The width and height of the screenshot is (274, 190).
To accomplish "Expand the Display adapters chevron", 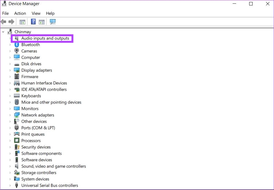I will coord(10,70).
